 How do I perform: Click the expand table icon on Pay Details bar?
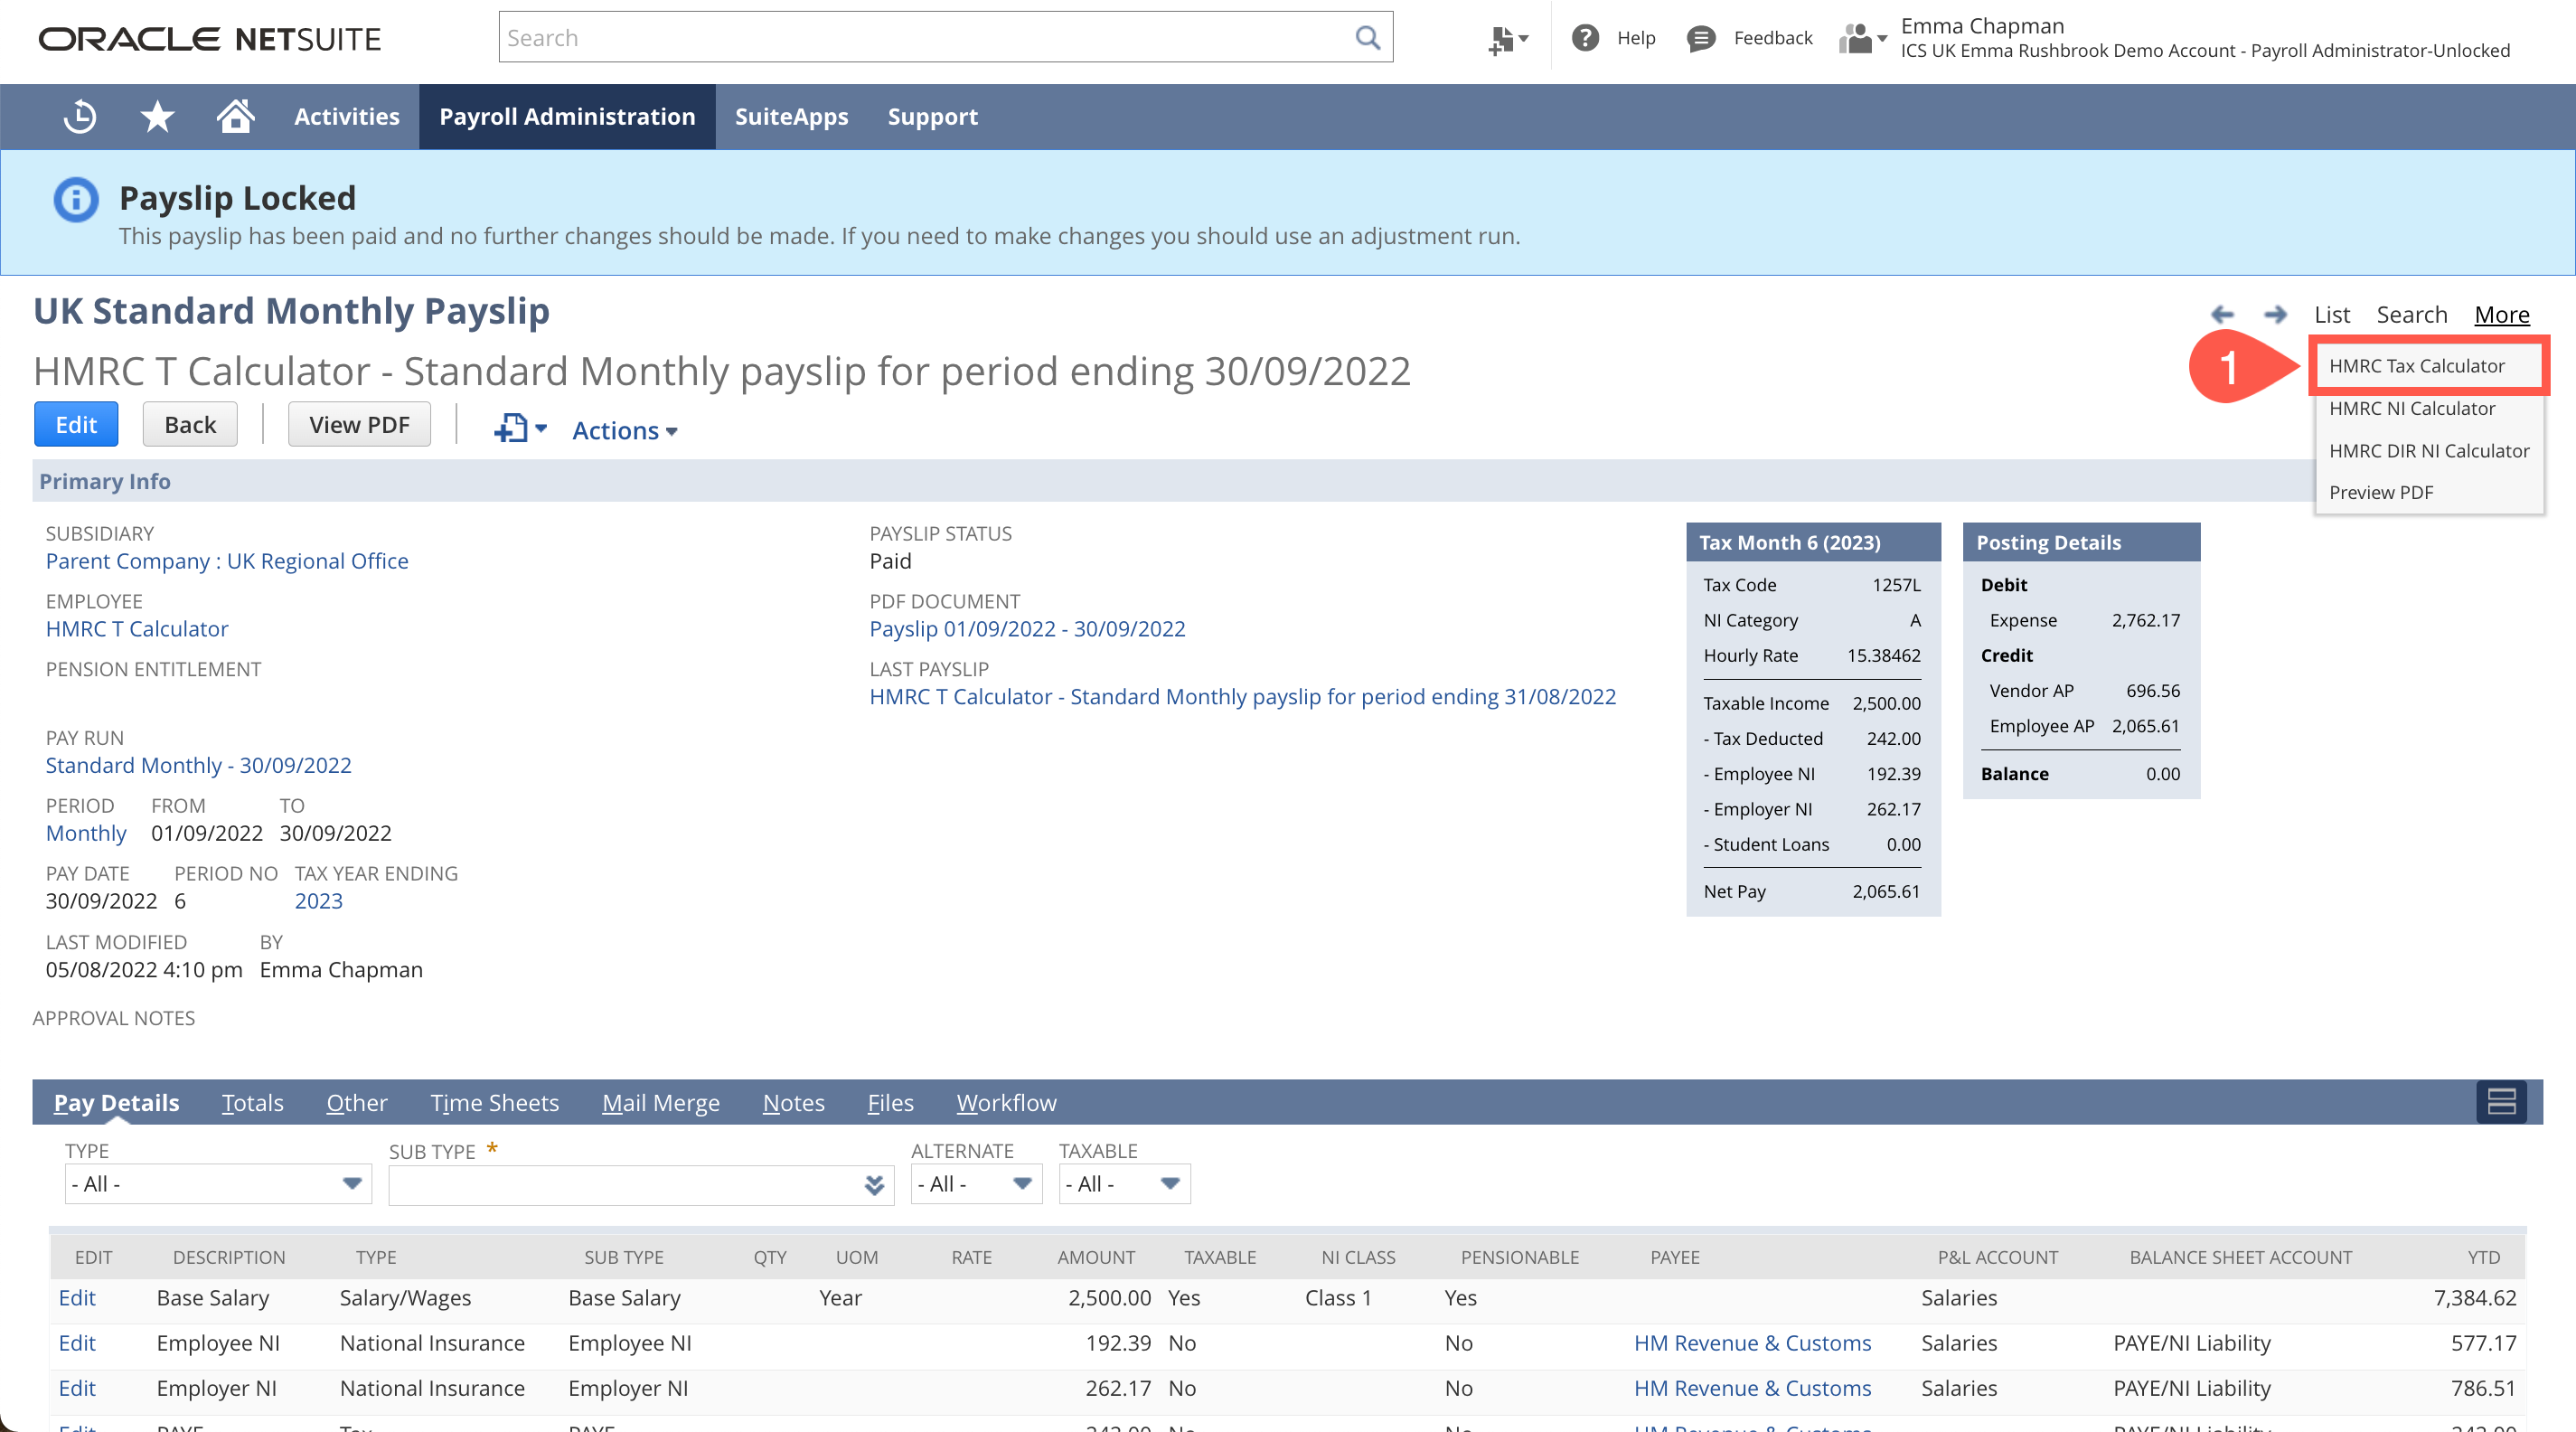click(x=2500, y=1102)
